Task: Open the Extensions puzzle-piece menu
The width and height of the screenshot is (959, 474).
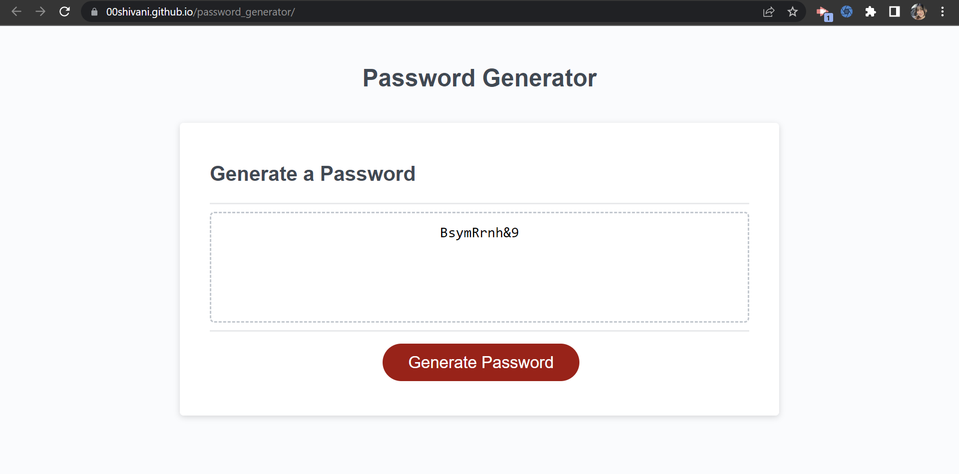Action: pos(871,11)
